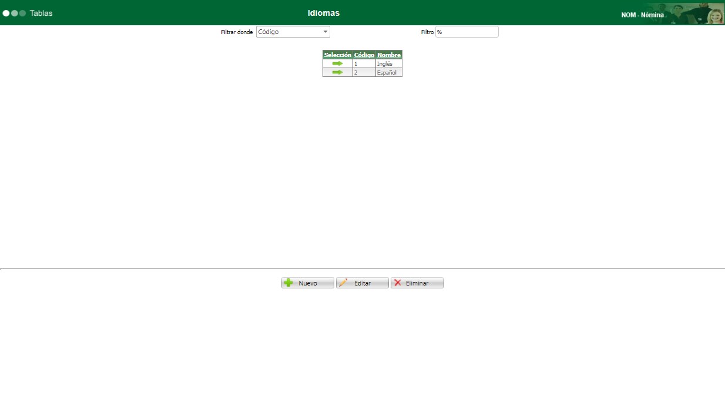The width and height of the screenshot is (725, 410).
Task: Click the Español name cell
Action: pyautogui.click(x=389, y=72)
